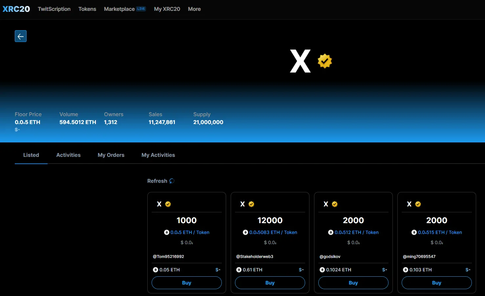Select the My Activities tab
485x296 pixels.
(x=158, y=155)
